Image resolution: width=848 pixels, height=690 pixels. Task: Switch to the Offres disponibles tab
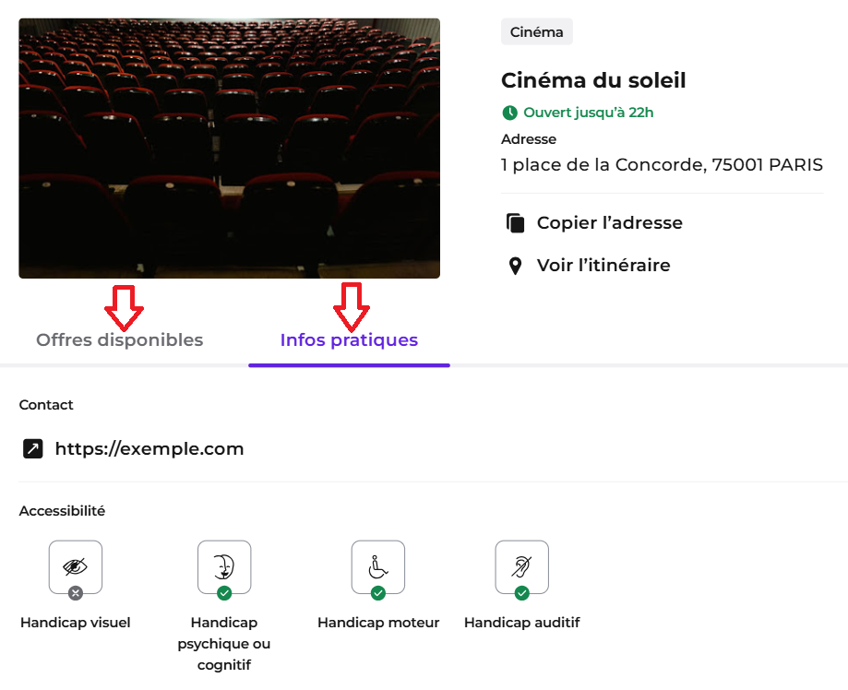tap(120, 340)
